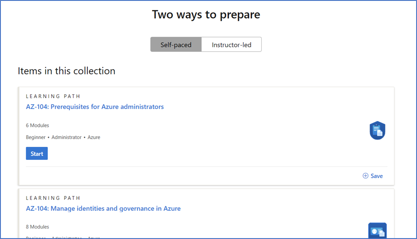
Task: Click the Two ways to prepare heading
Action: [206, 14]
